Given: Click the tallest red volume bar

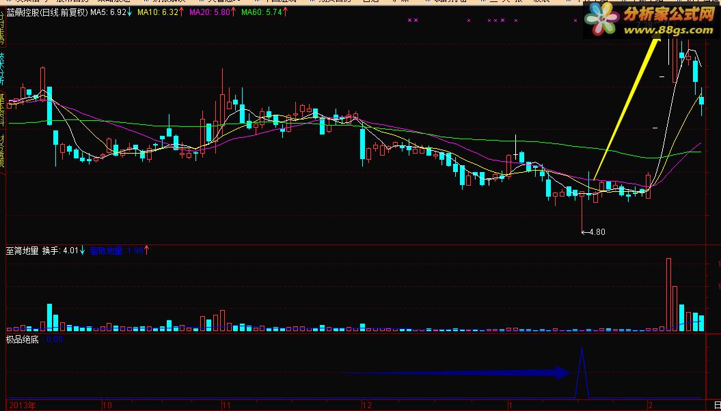Looking at the screenshot, I should coord(668,294).
